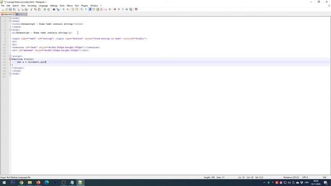Open the notification center icon

pyautogui.click(x=325, y=182)
